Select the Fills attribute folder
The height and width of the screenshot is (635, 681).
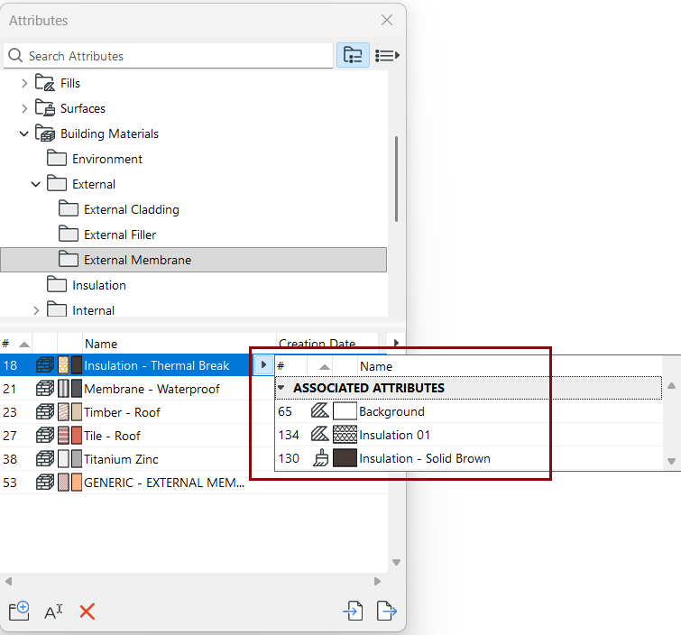point(70,83)
